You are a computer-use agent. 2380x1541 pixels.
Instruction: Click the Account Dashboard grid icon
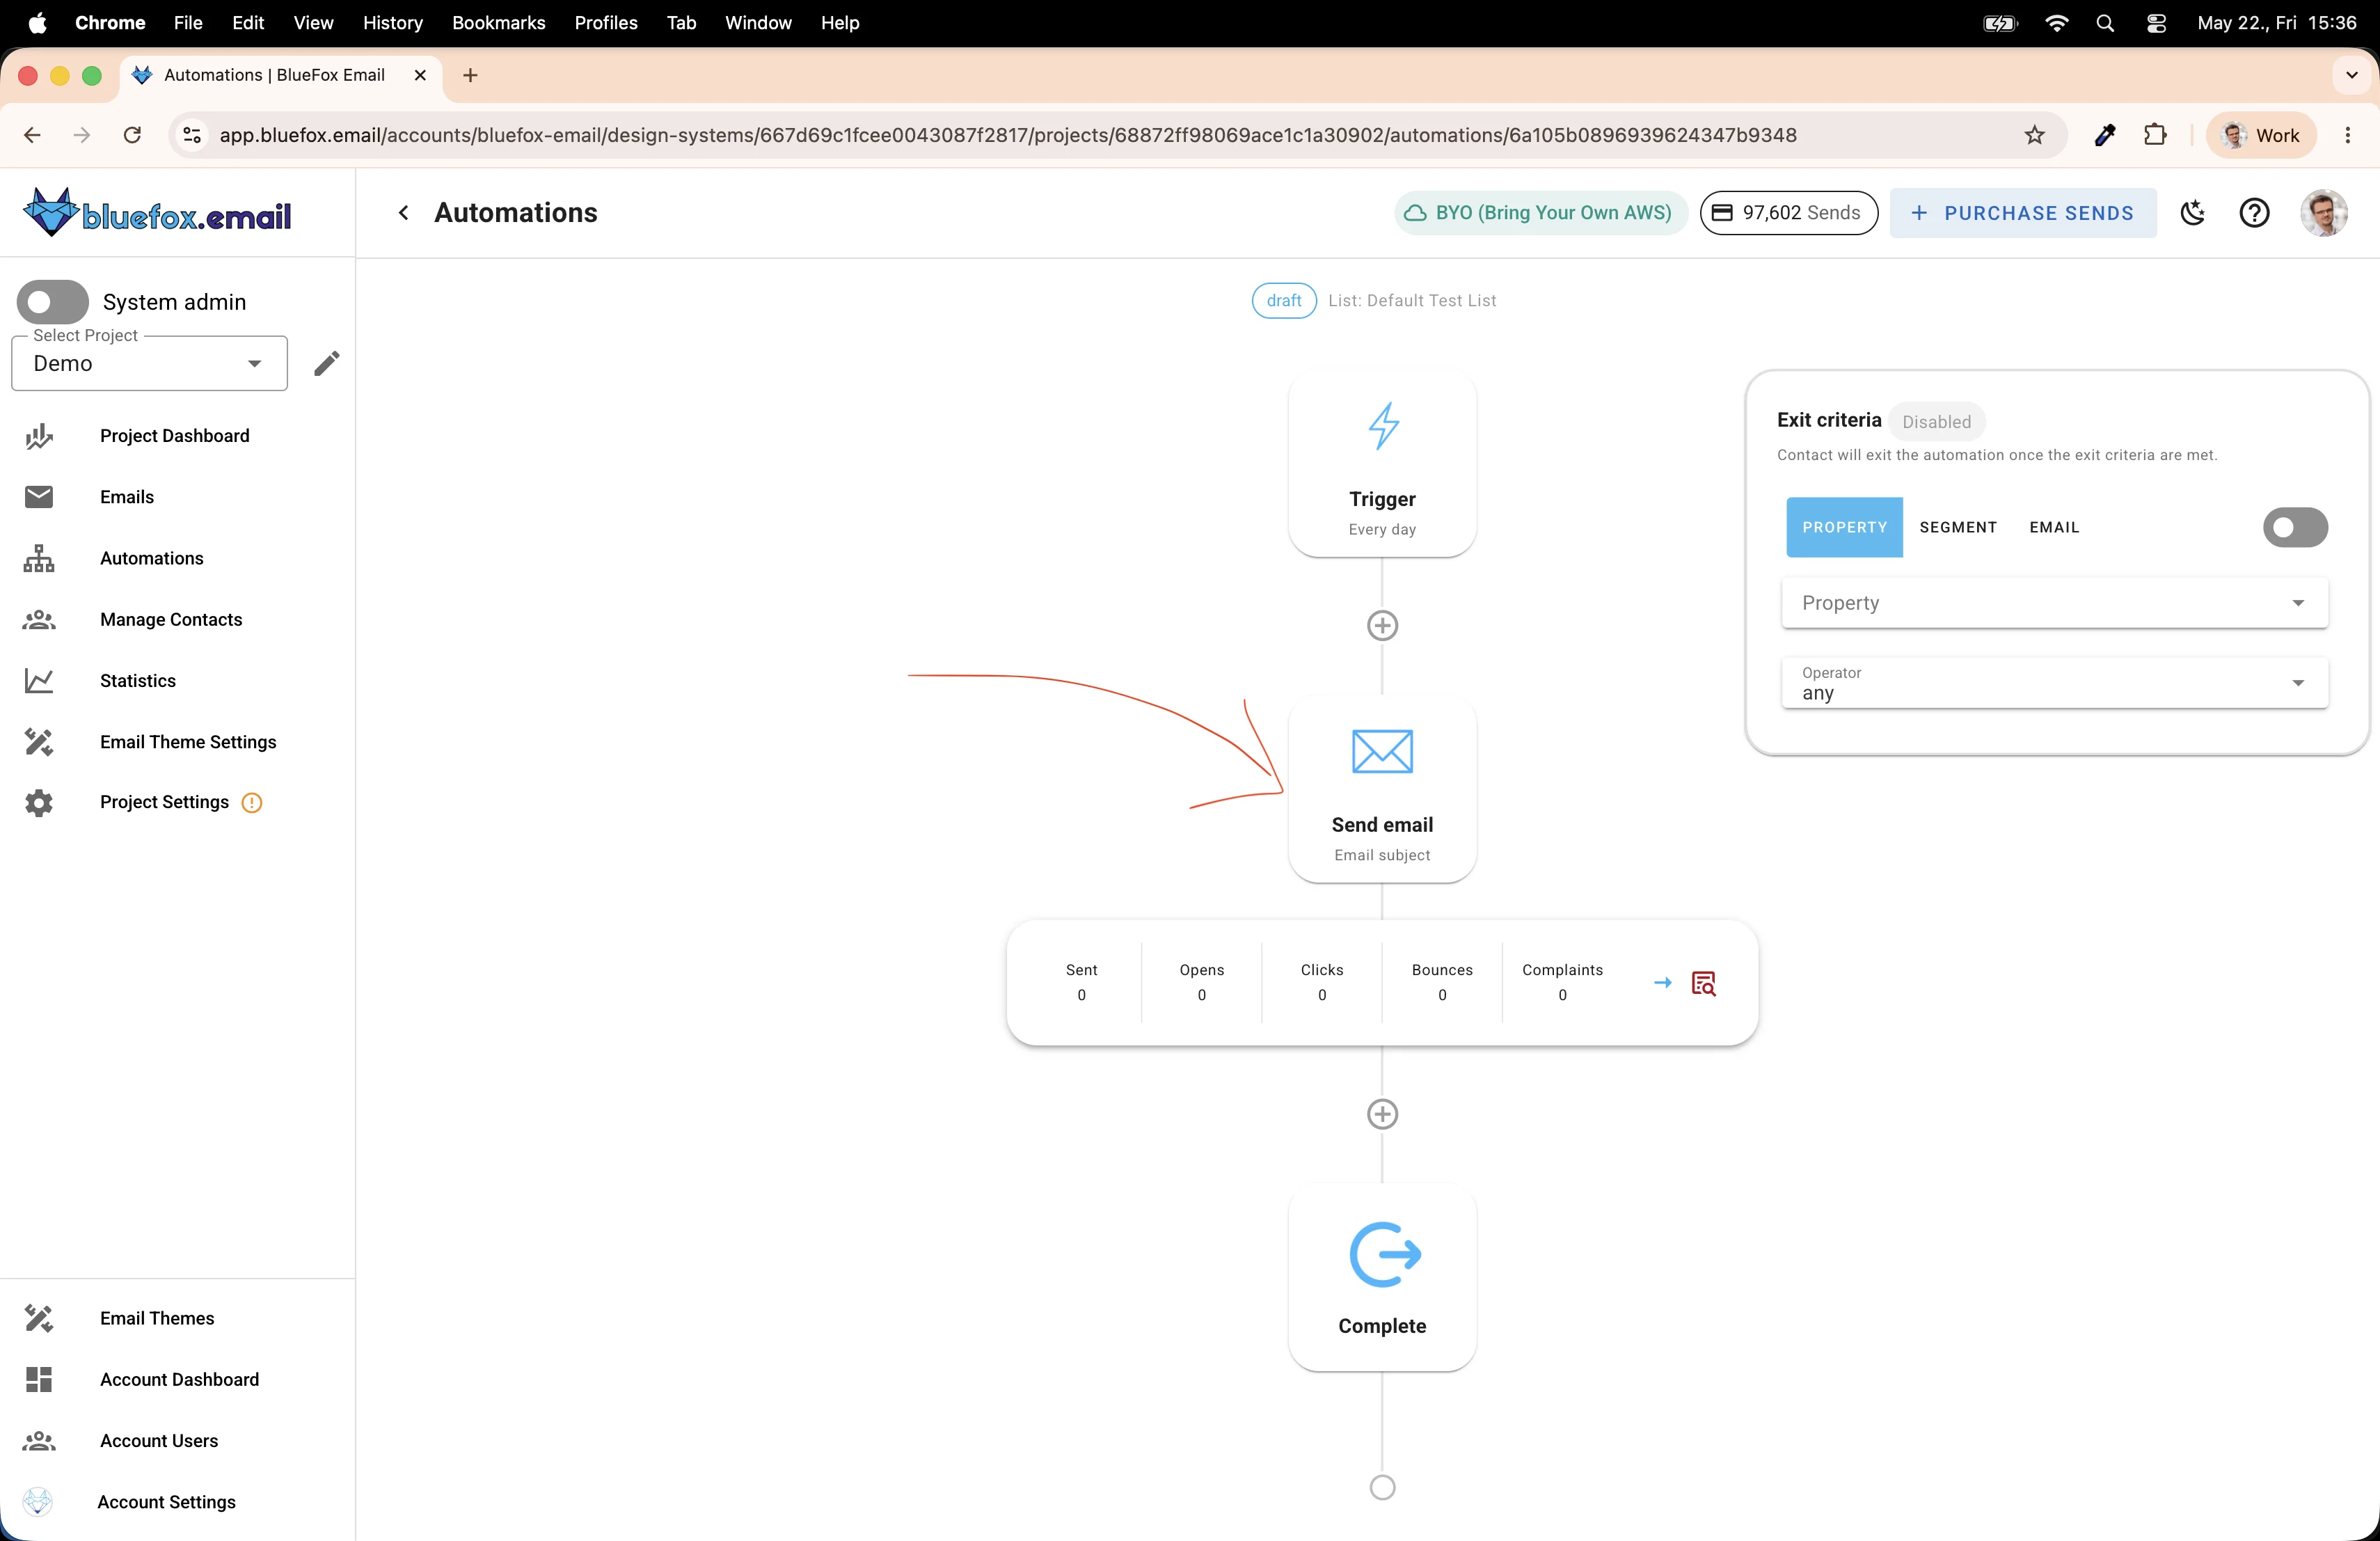[39, 1380]
